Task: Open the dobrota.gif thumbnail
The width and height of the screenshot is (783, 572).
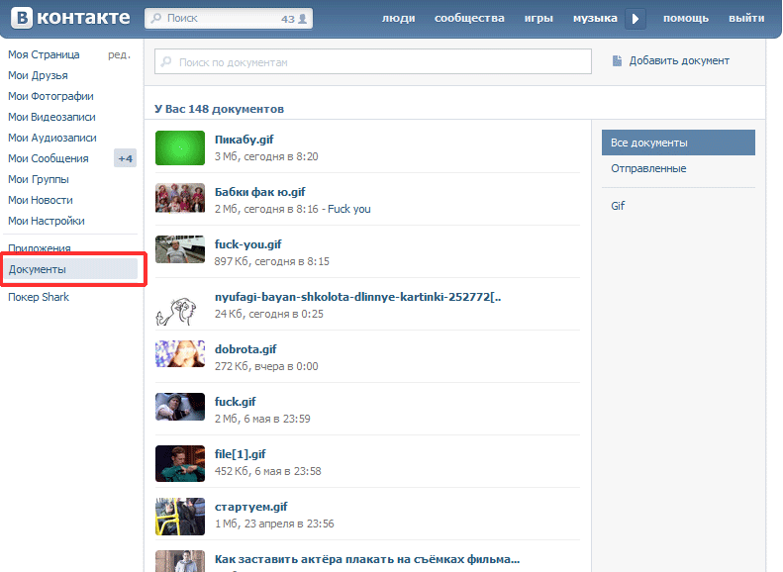Action: [179, 355]
